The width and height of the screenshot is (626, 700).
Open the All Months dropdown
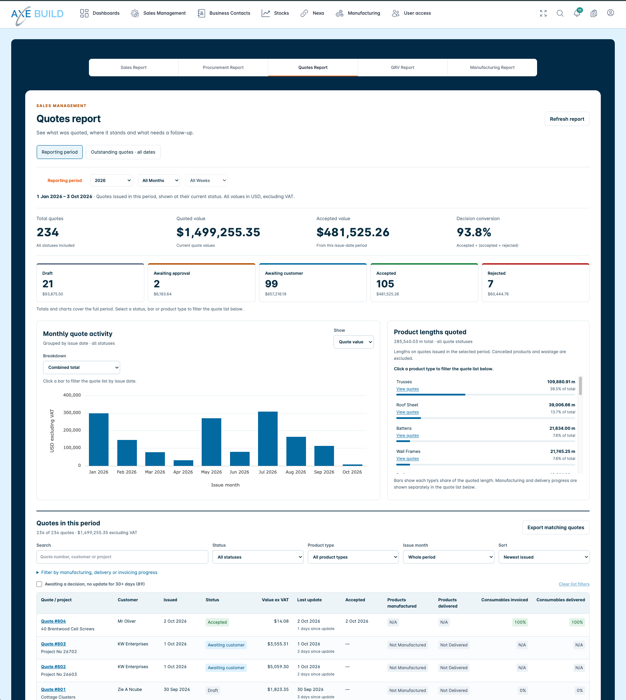pyautogui.click(x=159, y=181)
